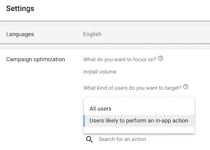Expand the Languages settings row
Screen dimensions: 210x150
pos(105,34)
